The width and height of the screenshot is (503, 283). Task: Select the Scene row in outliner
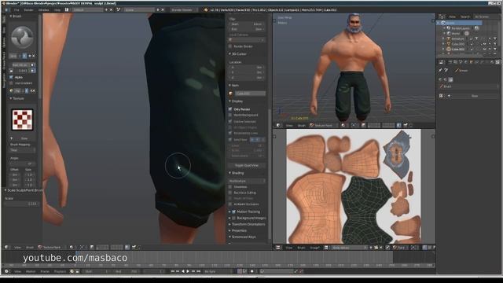[x=459, y=23]
